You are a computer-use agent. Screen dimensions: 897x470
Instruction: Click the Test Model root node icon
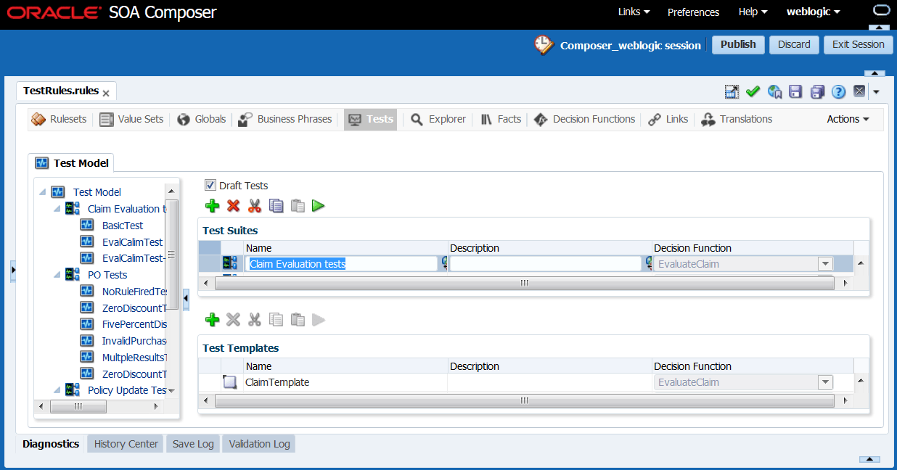click(58, 192)
